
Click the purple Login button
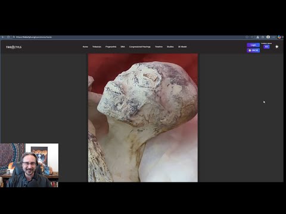tap(253, 45)
